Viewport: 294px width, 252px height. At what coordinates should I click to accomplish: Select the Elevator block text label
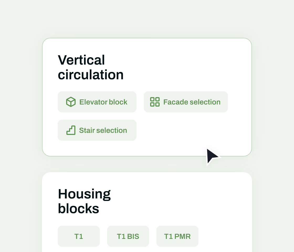point(103,102)
